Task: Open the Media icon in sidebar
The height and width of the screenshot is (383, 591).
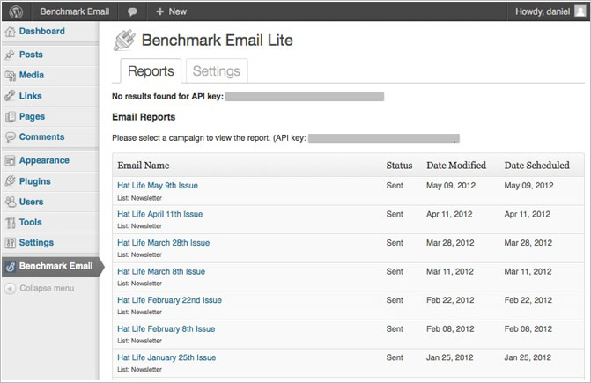Action: tap(10, 76)
